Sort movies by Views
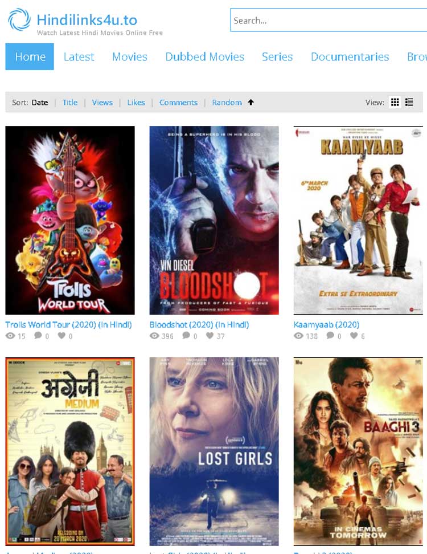This screenshot has height=554, width=427. 102,103
